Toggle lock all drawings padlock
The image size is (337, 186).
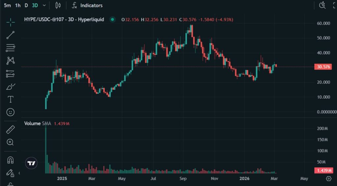coord(11,184)
